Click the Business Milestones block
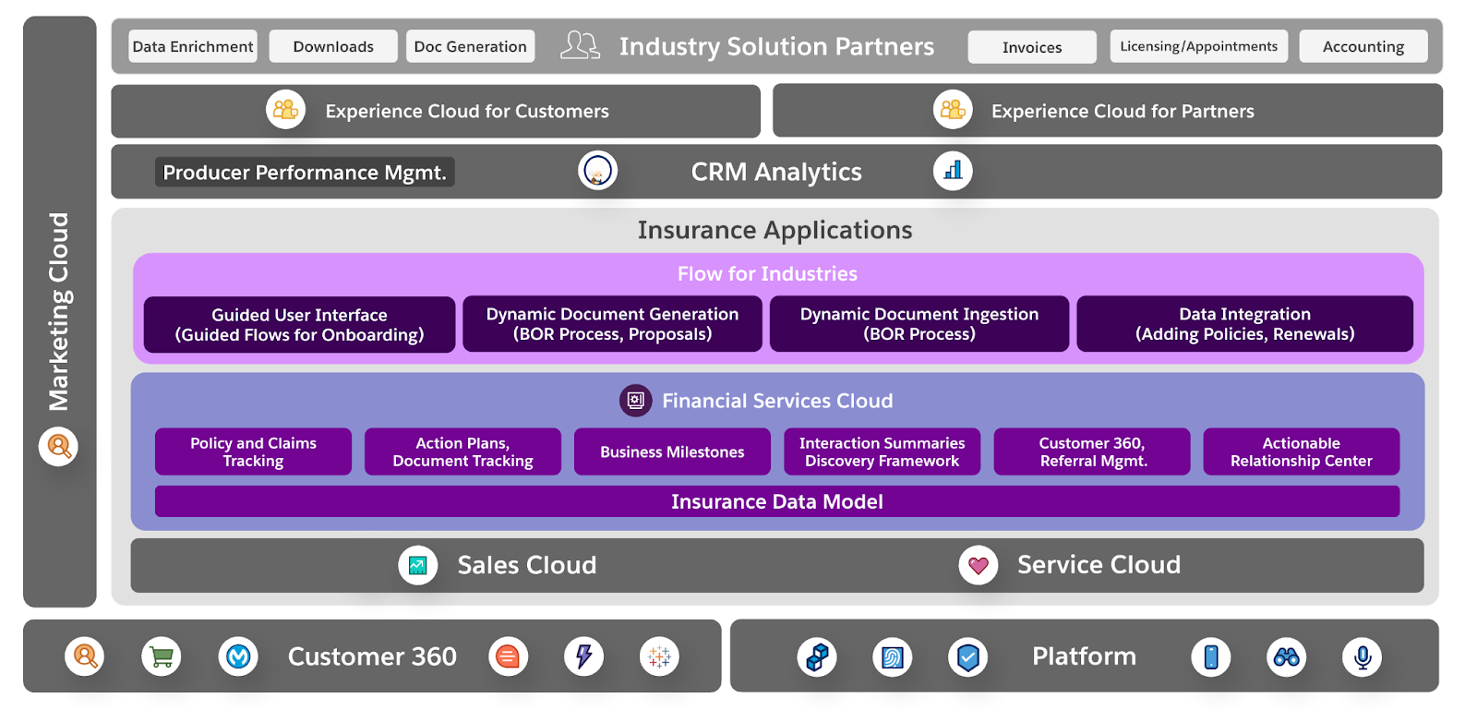This screenshot has height=722, width=1477. coord(672,451)
